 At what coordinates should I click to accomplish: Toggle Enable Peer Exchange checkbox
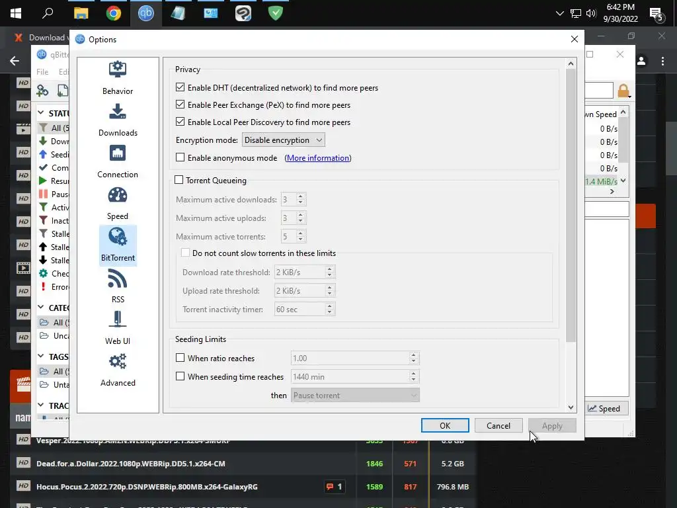tap(180, 105)
